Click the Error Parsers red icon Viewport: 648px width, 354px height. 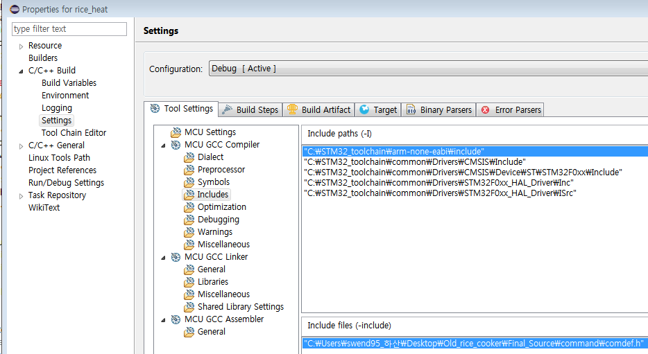(485, 109)
